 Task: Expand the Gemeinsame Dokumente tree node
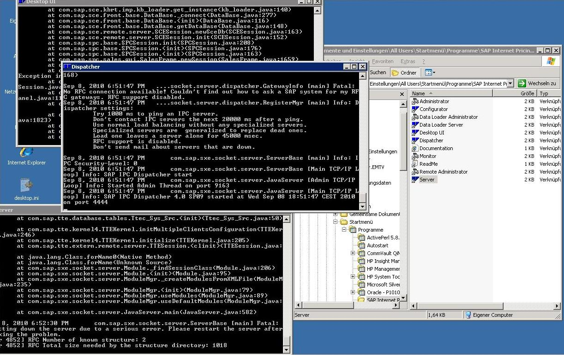tap(336, 214)
